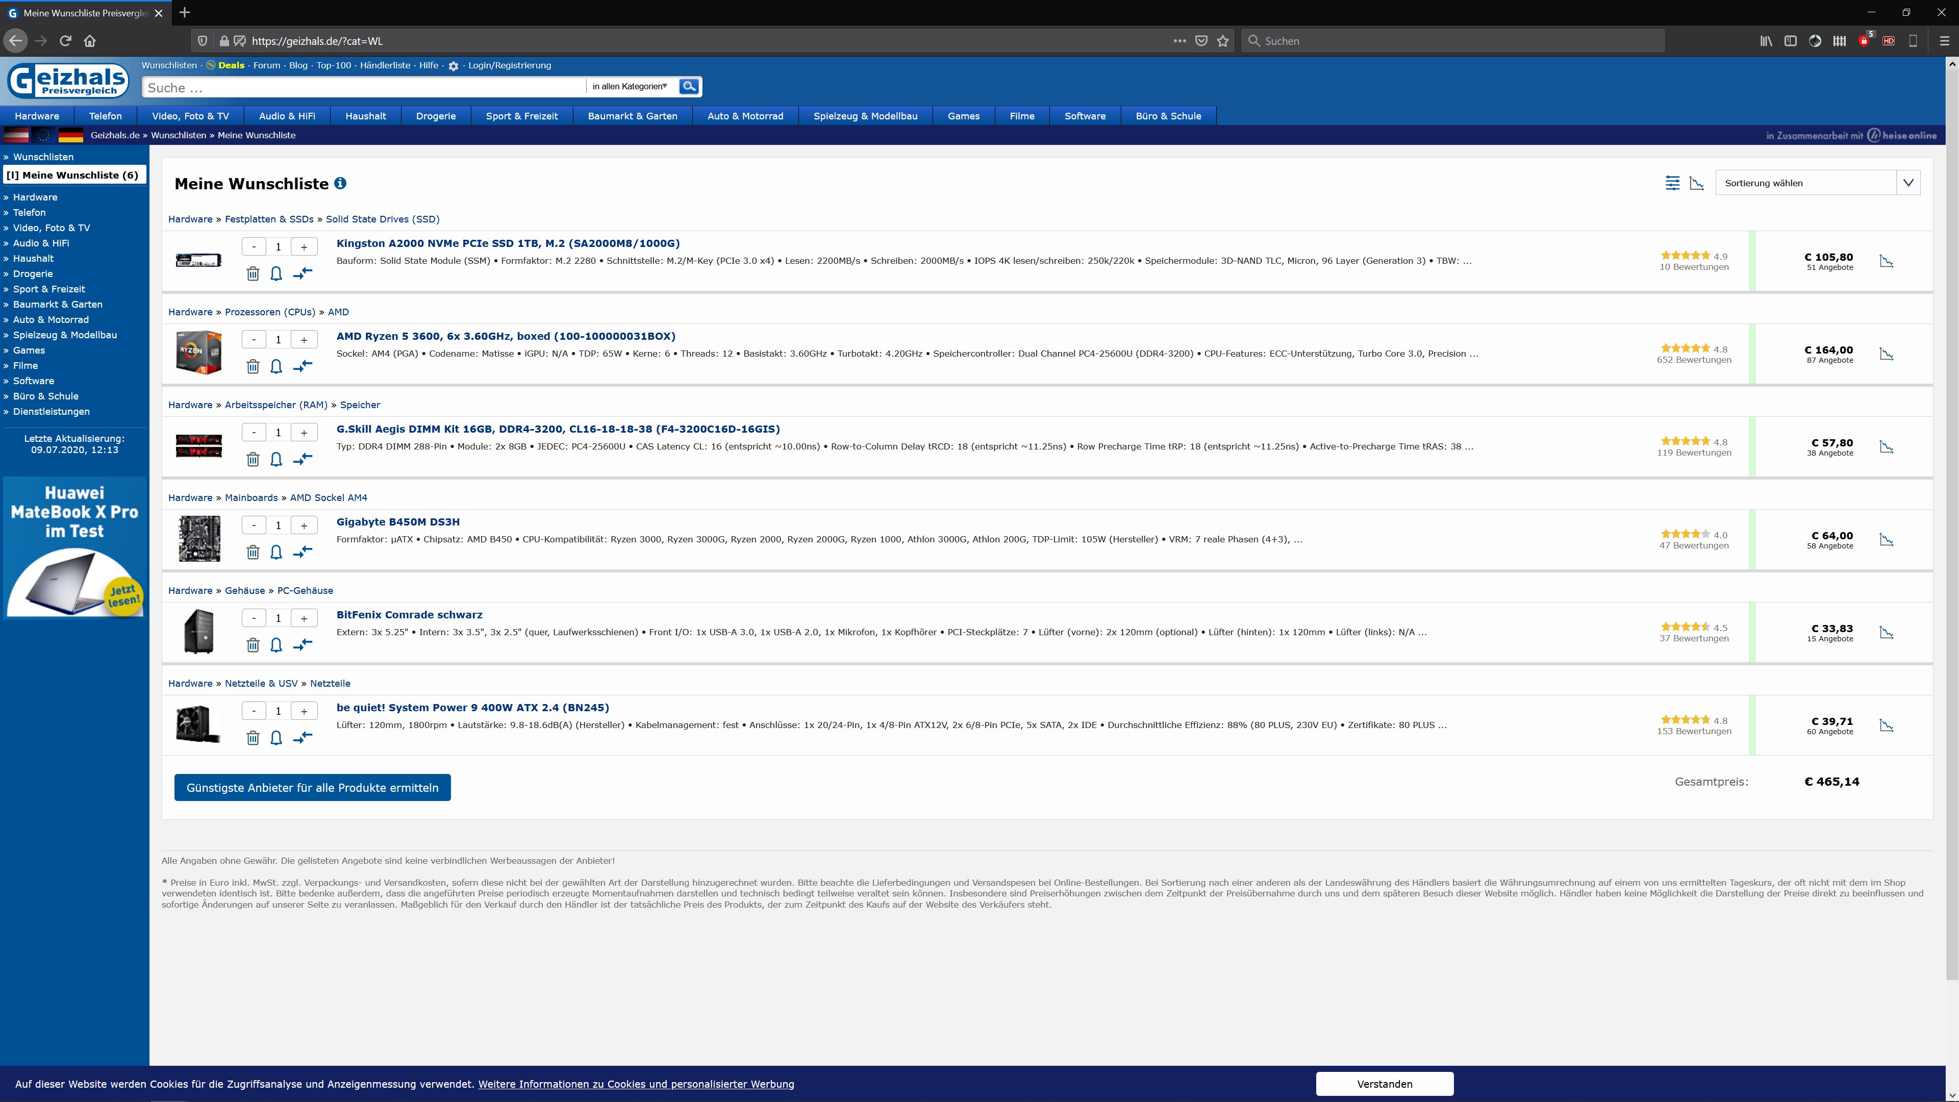Open Firefox page actions three-dot menu
Image resolution: width=1959 pixels, height=1102 pixels.
tap(1179, 41)
